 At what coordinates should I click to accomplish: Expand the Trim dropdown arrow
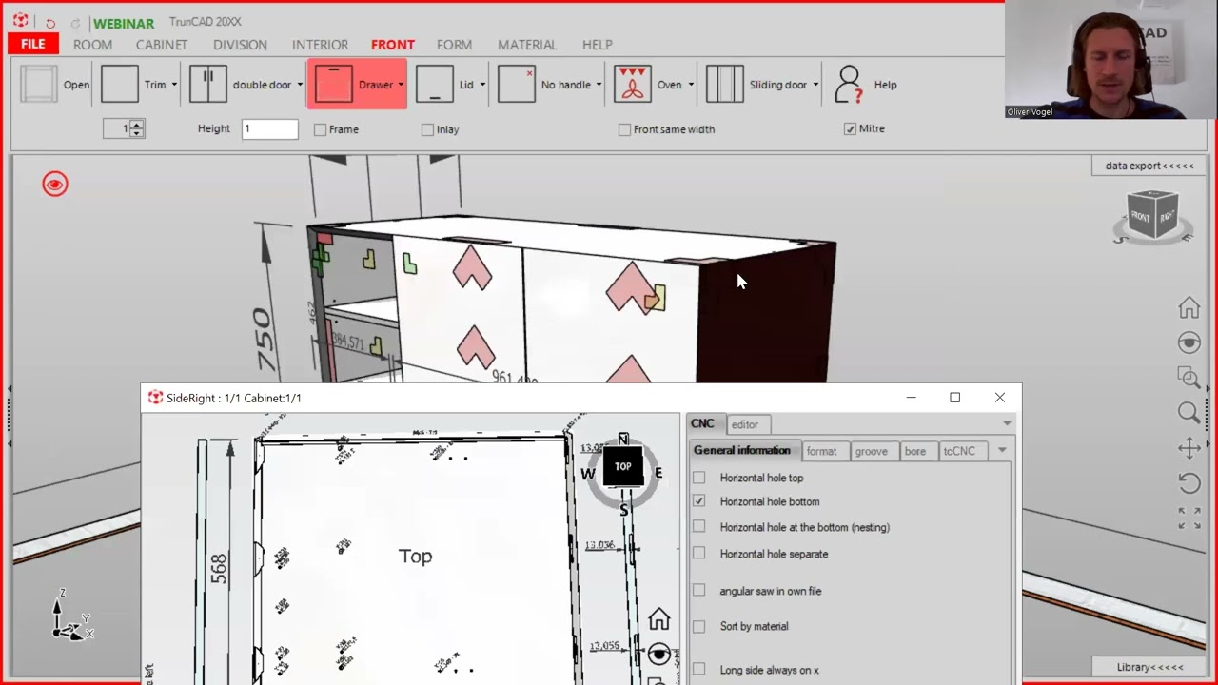(x=174, y=85)
